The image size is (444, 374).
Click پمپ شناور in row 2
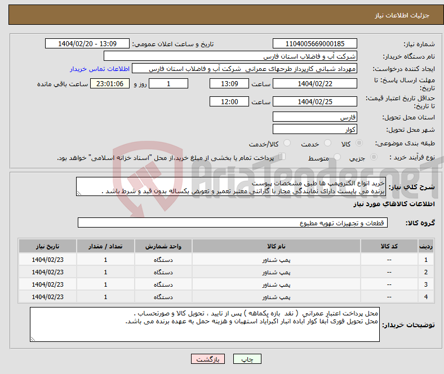276,272
